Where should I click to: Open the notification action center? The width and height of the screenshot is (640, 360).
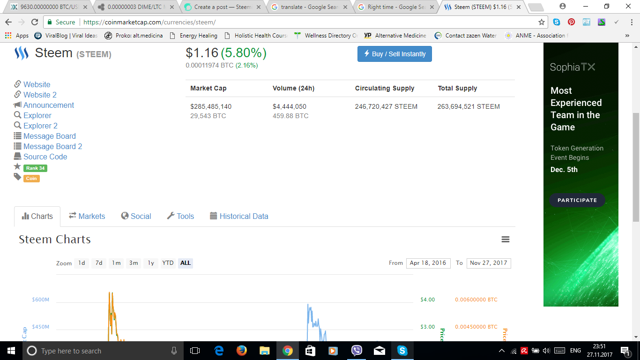click(x=625, y=351)
